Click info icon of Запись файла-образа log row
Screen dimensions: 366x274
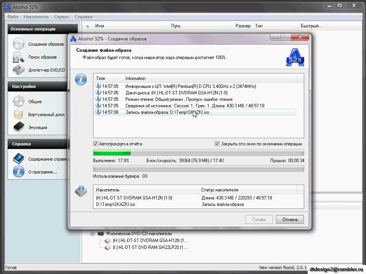click(x=98, y=112)
